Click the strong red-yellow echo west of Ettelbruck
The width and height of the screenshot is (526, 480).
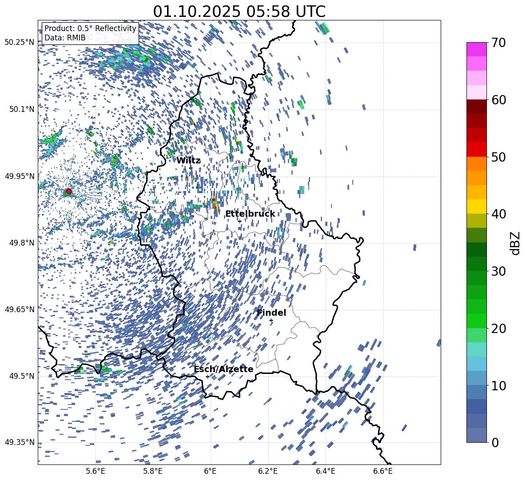pyautogui.click(x=215, y=203)
